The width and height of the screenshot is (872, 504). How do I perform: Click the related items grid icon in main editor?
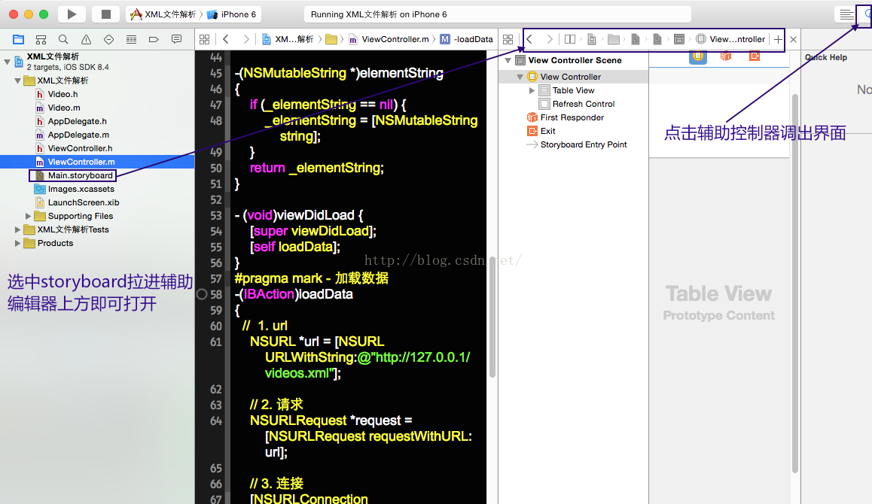click(205, 39)
